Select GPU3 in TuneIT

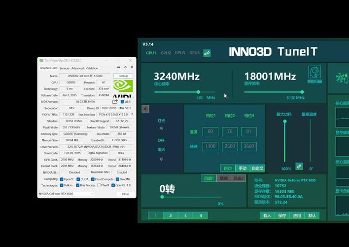[180, 53]
